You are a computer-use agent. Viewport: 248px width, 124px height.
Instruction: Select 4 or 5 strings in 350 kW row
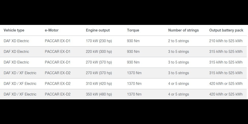[x=178, y=94]
